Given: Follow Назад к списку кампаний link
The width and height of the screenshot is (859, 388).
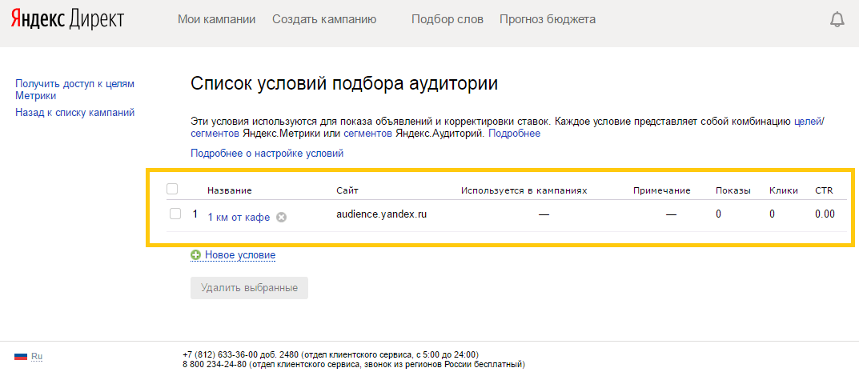Looking at the screenshot, I should point(75,113).
